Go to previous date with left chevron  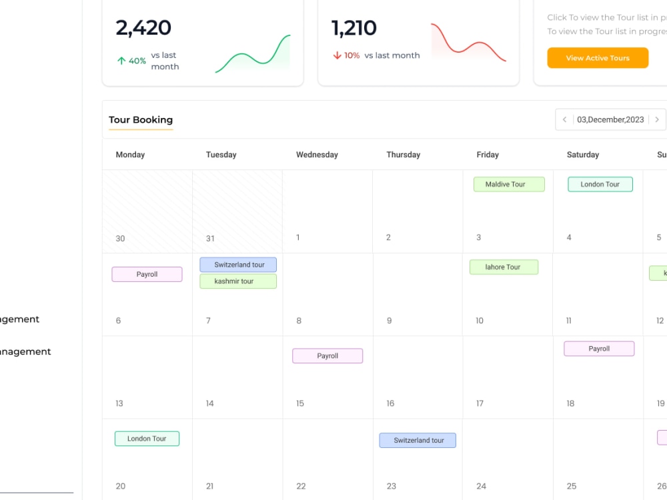(x=564, y=119)
